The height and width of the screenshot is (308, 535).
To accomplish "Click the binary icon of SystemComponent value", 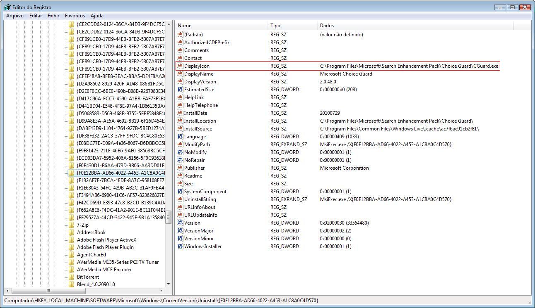I will (x=180, y=191).
